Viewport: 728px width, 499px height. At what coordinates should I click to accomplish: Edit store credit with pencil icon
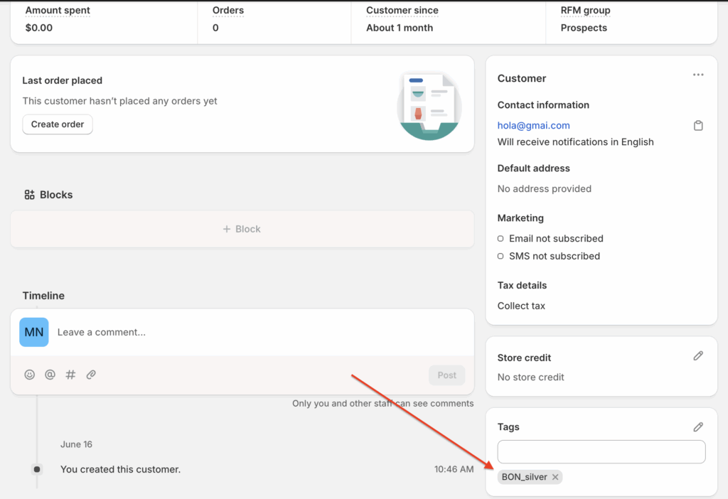click(698, 356)
